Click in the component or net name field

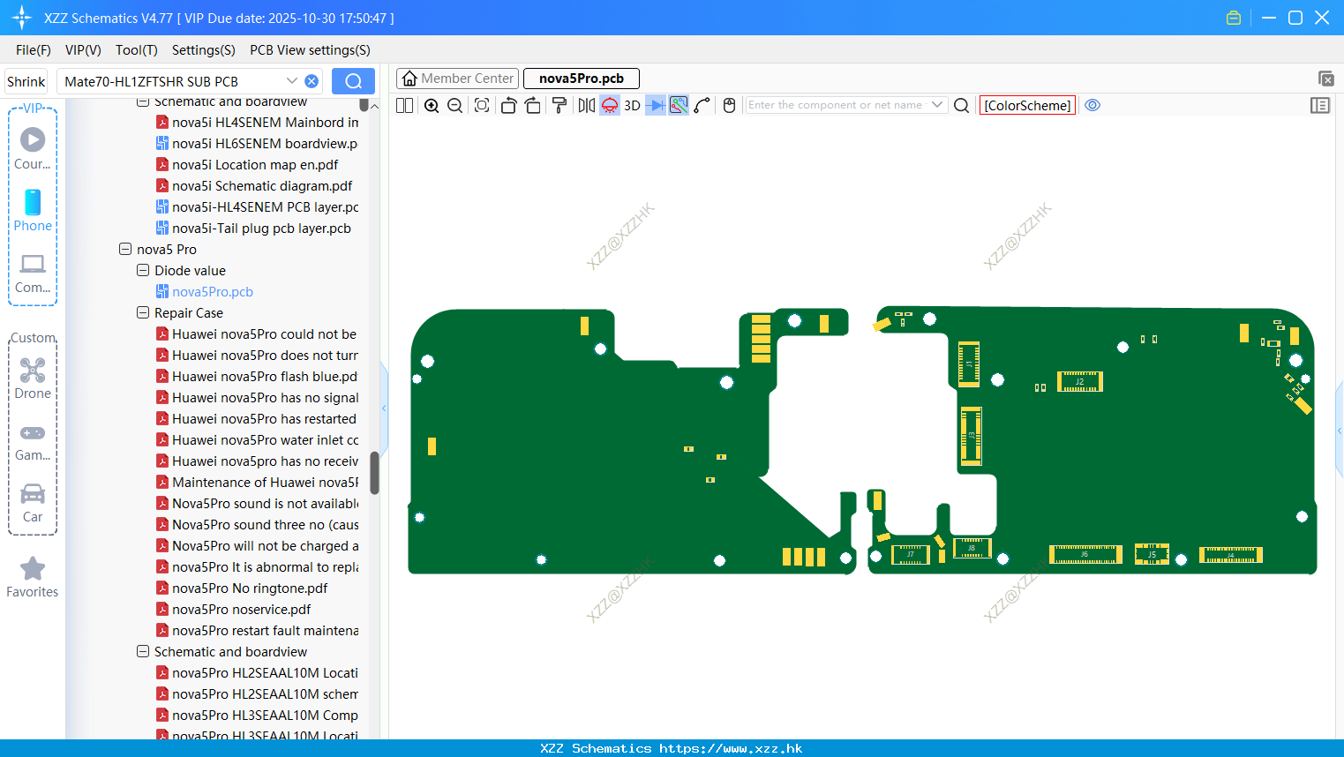[x=837, y=105]
